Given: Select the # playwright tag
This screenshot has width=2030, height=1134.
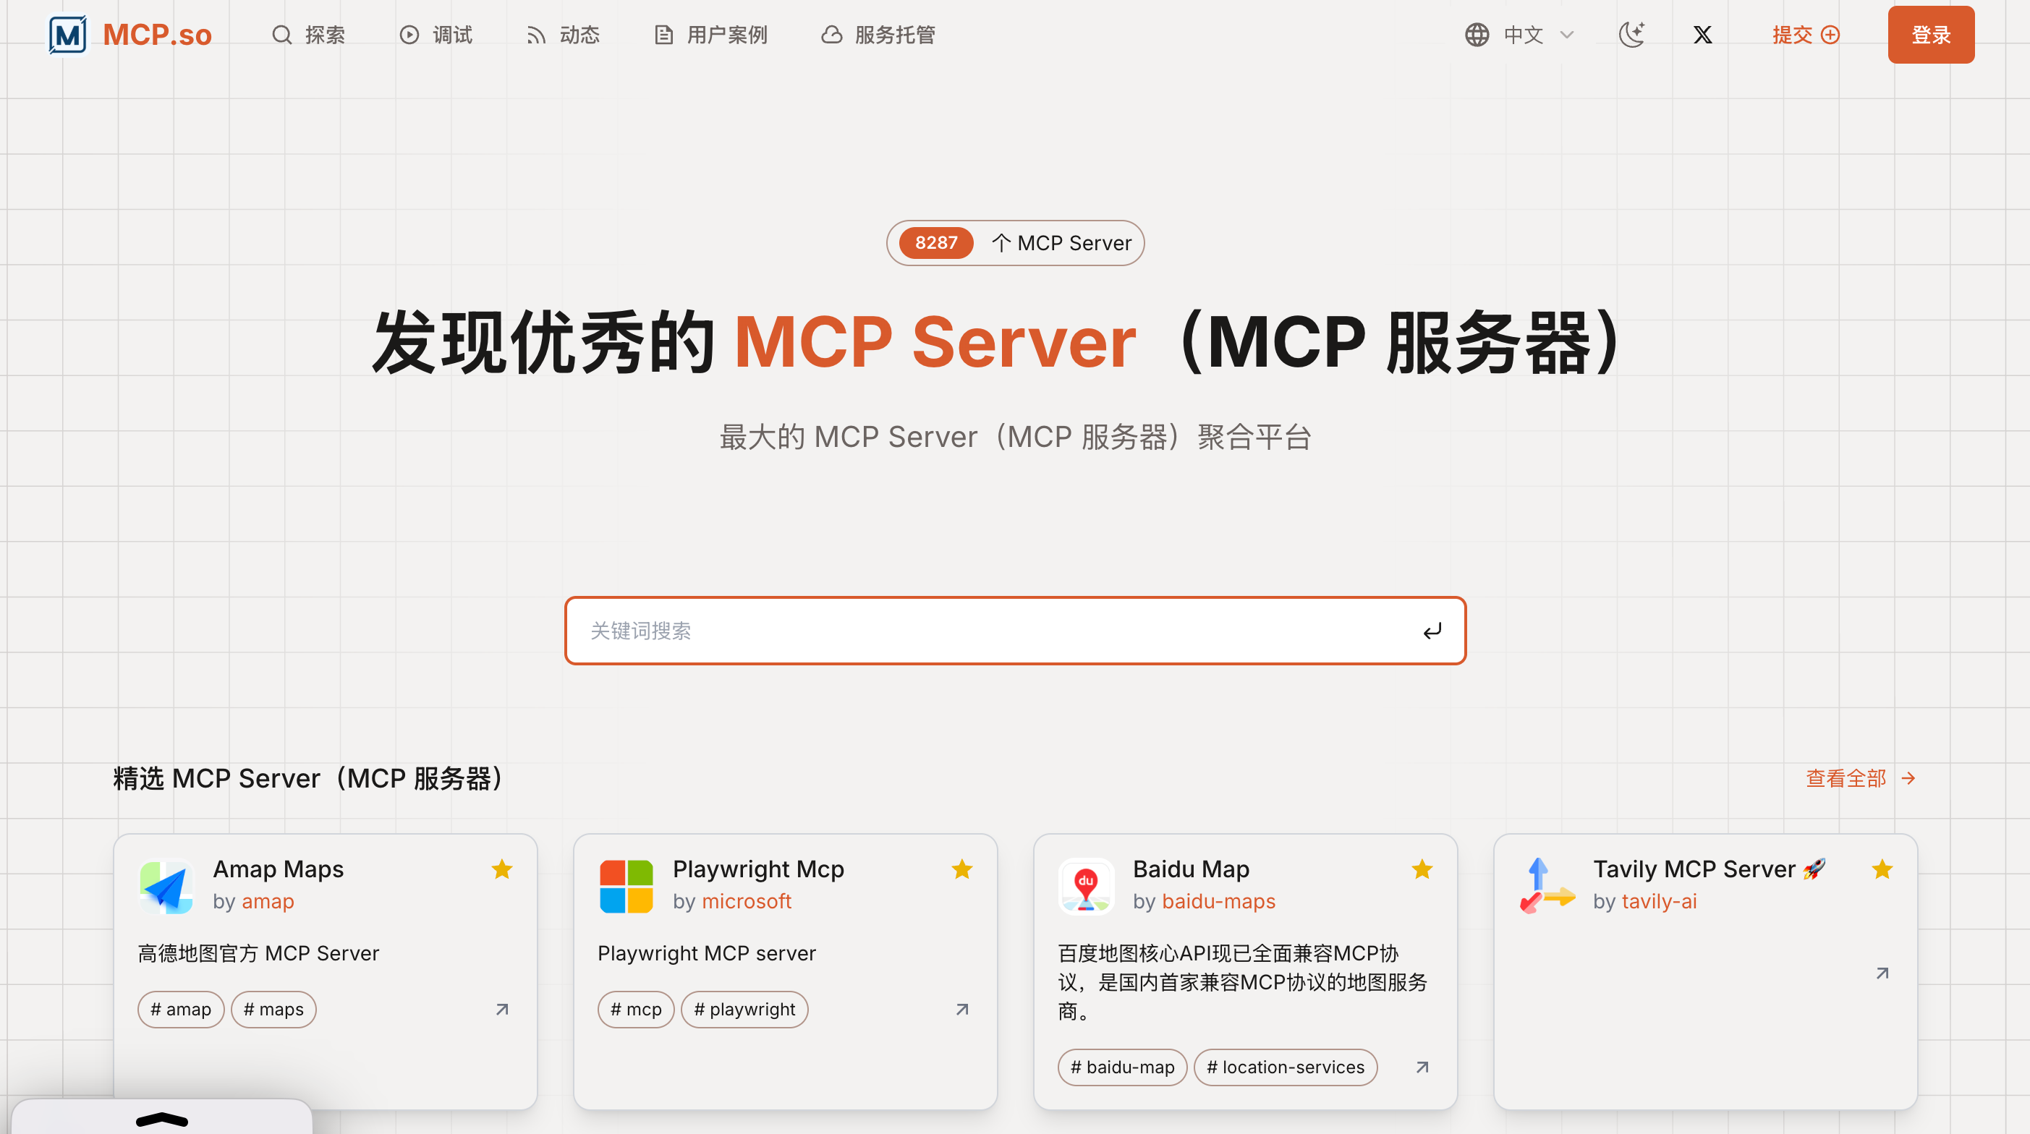Looking at the screenshot, I should click(x=744, y=1010).
